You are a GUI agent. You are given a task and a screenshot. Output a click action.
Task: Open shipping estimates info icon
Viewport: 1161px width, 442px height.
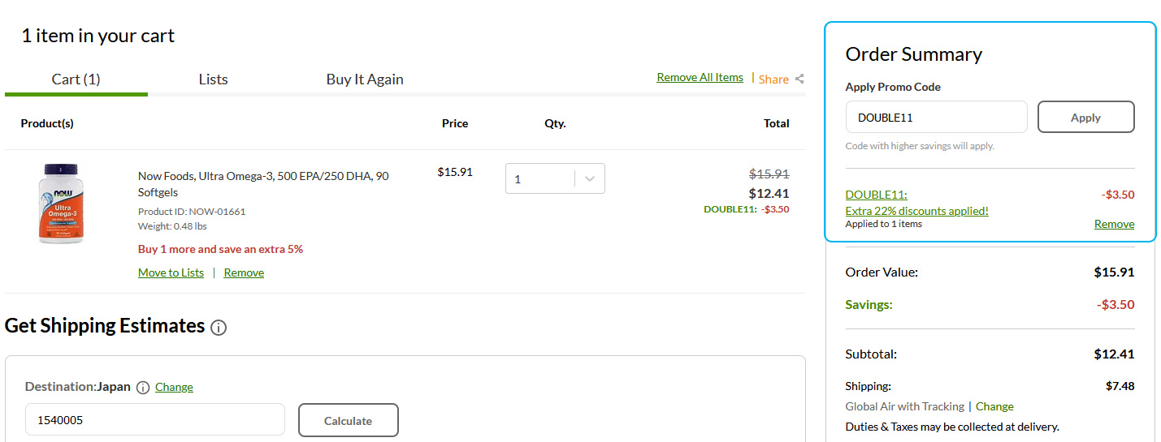pos(219,328)
